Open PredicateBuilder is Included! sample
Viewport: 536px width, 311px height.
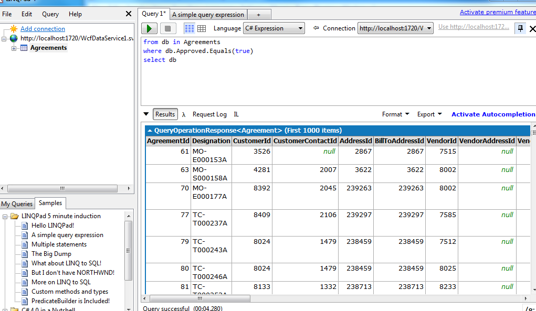click(70, 301)
